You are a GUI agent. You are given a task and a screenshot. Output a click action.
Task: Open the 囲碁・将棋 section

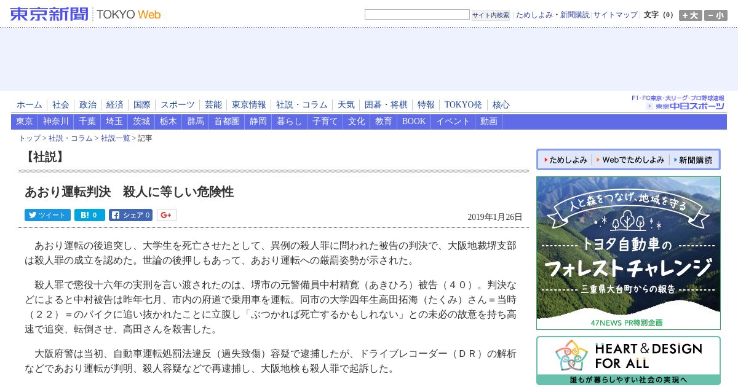pyautogui.click(x=386, y=105)
